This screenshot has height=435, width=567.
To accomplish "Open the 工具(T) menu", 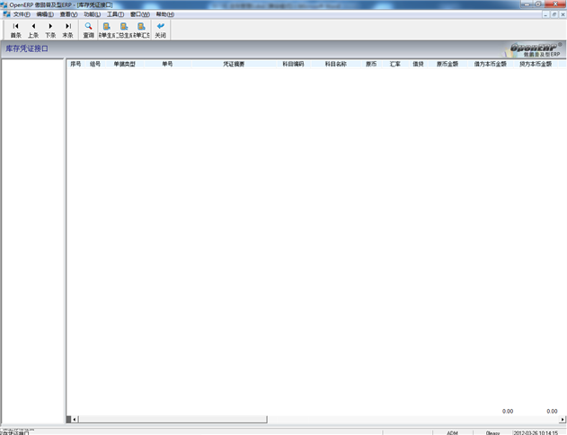I will coord(115,14).
